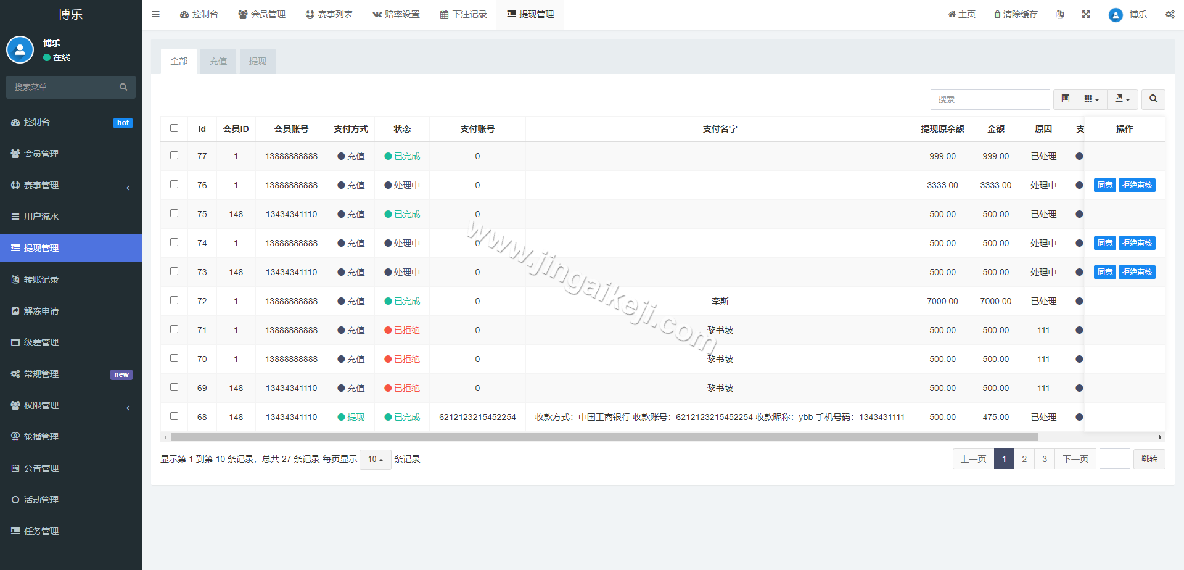Screen dimensions: 1184x570
Task: Switch to the 提现 tab
Action: [257, 61]
